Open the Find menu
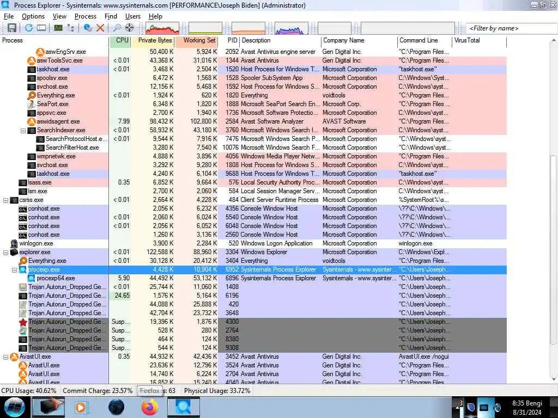 coord(111,16)
